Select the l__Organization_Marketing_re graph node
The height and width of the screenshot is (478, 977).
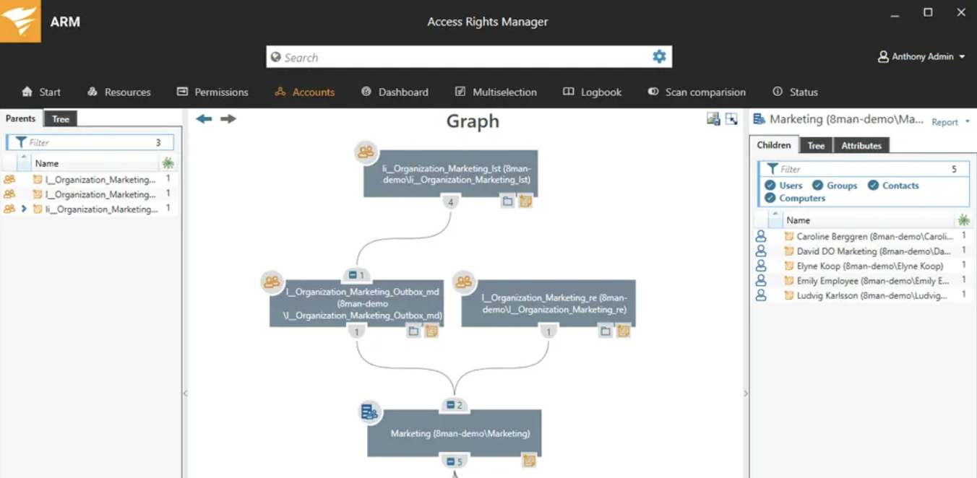(x=548, y=303)
